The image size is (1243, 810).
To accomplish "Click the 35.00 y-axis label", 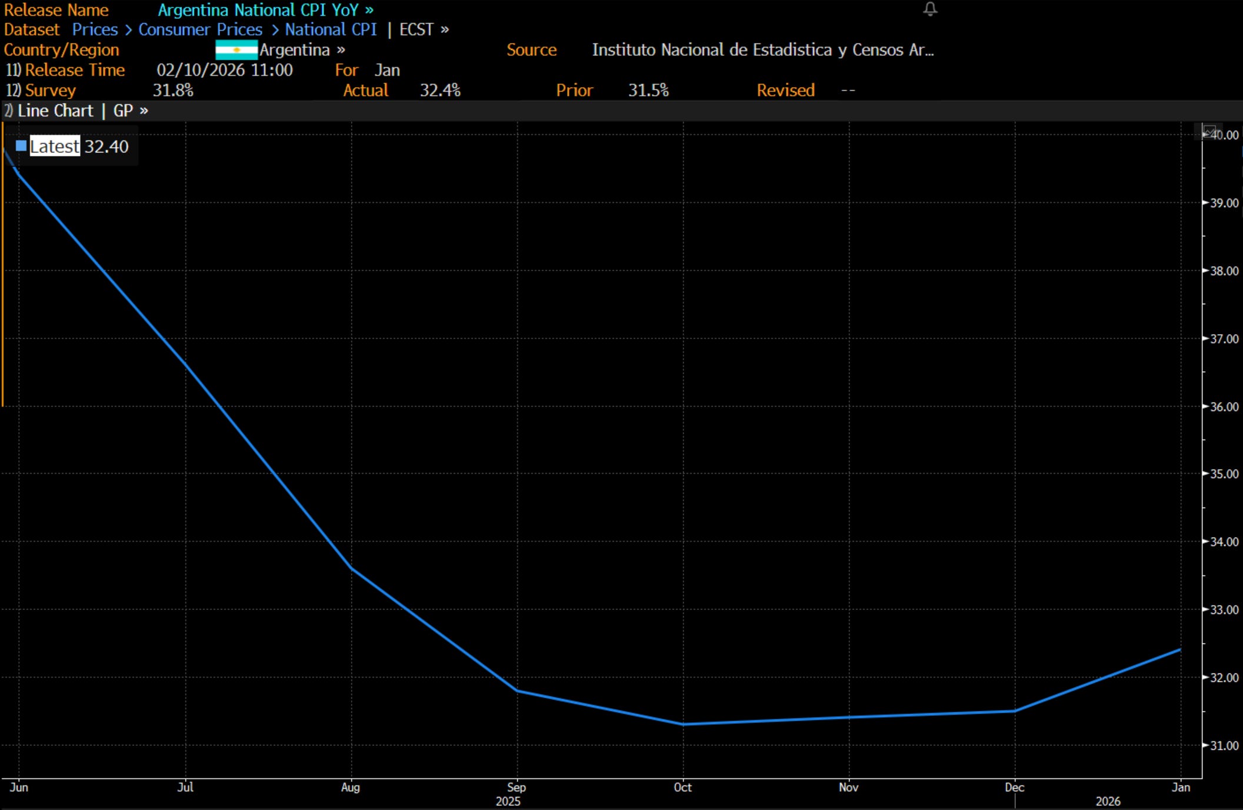I will tap(1225, 474).
